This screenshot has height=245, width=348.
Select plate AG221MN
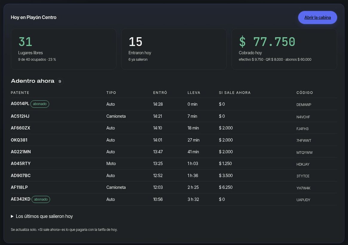pyautogui.click(x=21, y=152)
